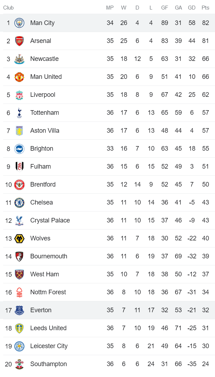Click the Man City club crest
215x377 pixels.
pyautogui.click(x=19, y=23)
